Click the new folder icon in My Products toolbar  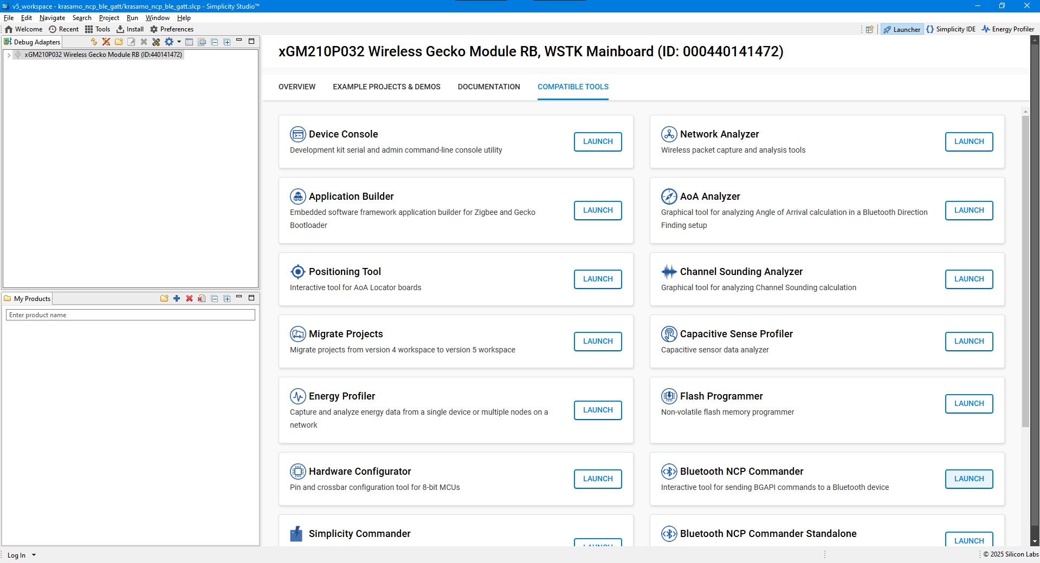[x=164, y=298]
